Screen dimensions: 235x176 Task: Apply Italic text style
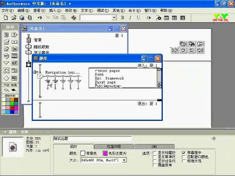point(130,18)
